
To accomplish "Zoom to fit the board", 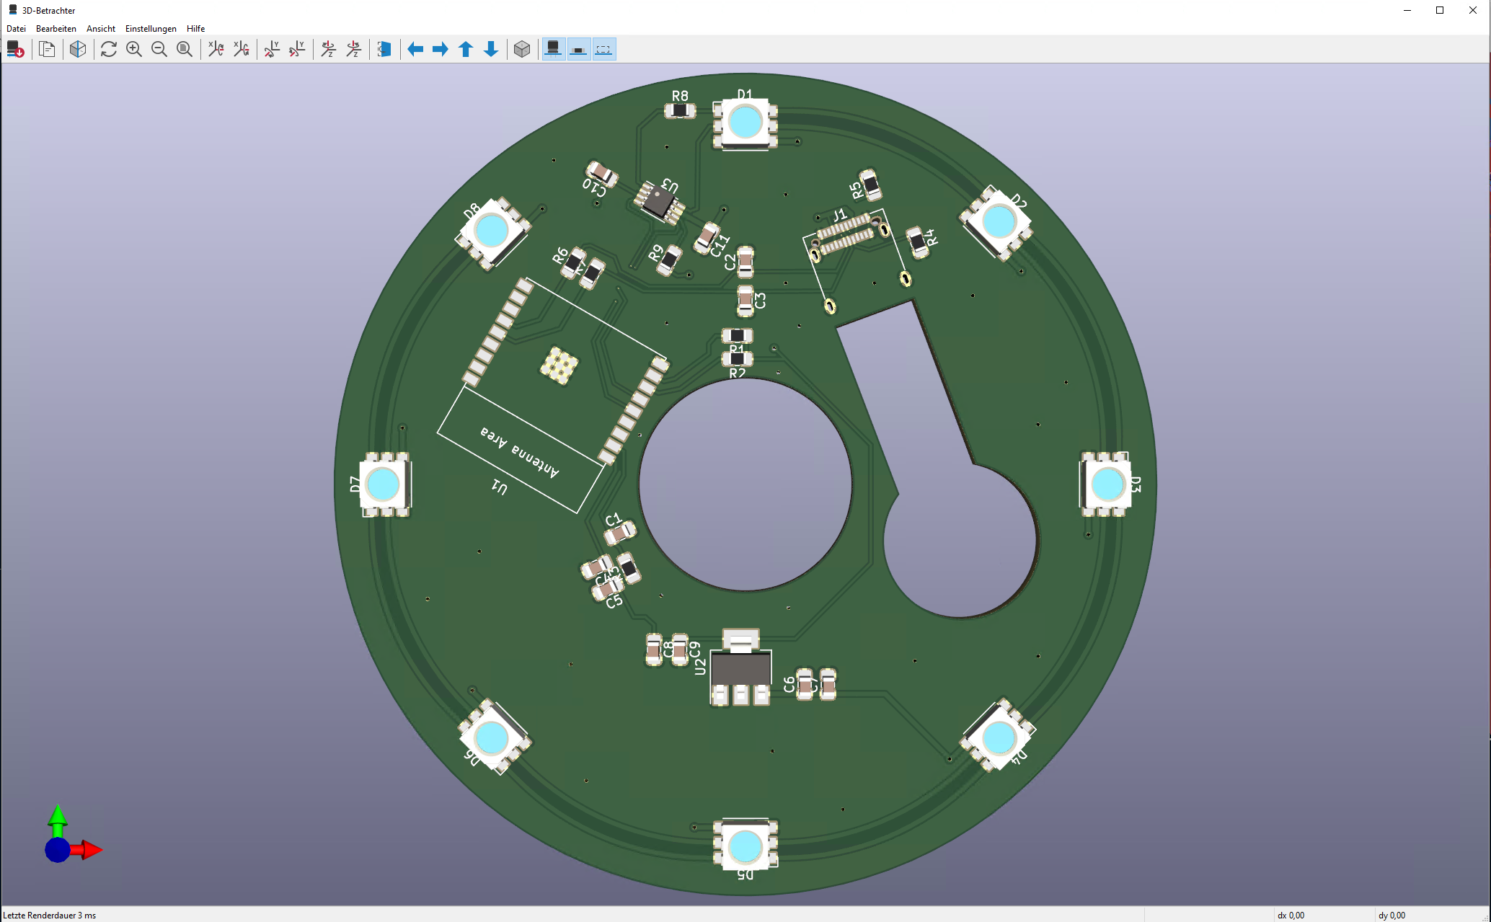I will click(185, 49).
